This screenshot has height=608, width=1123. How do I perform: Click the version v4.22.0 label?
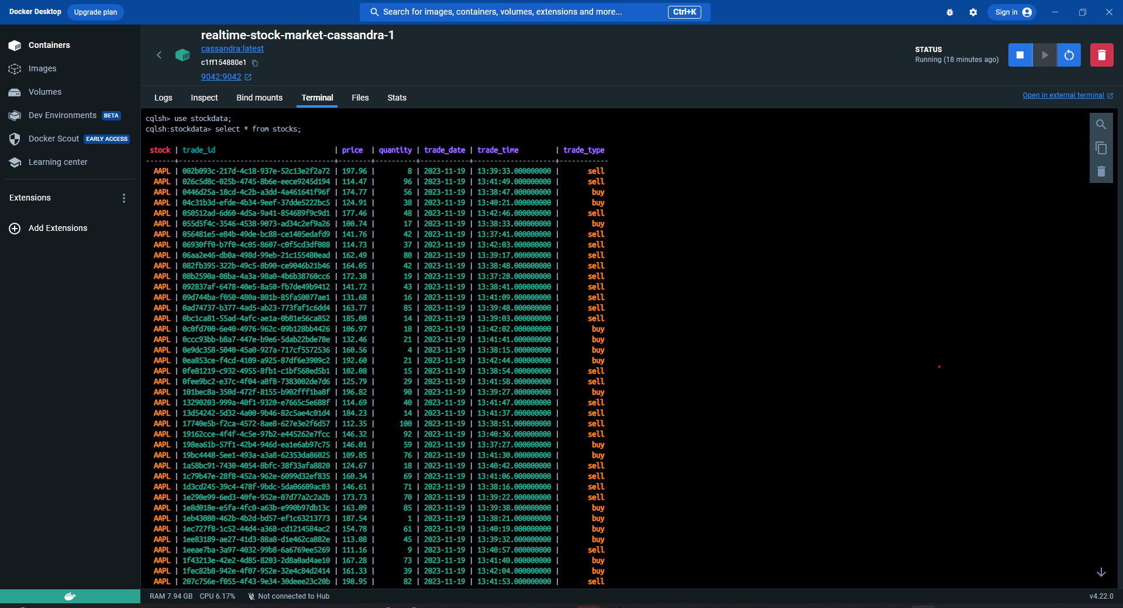pos(1101,596)
